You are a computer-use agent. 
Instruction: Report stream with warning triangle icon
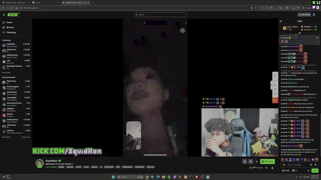click(x=272, y=168)
